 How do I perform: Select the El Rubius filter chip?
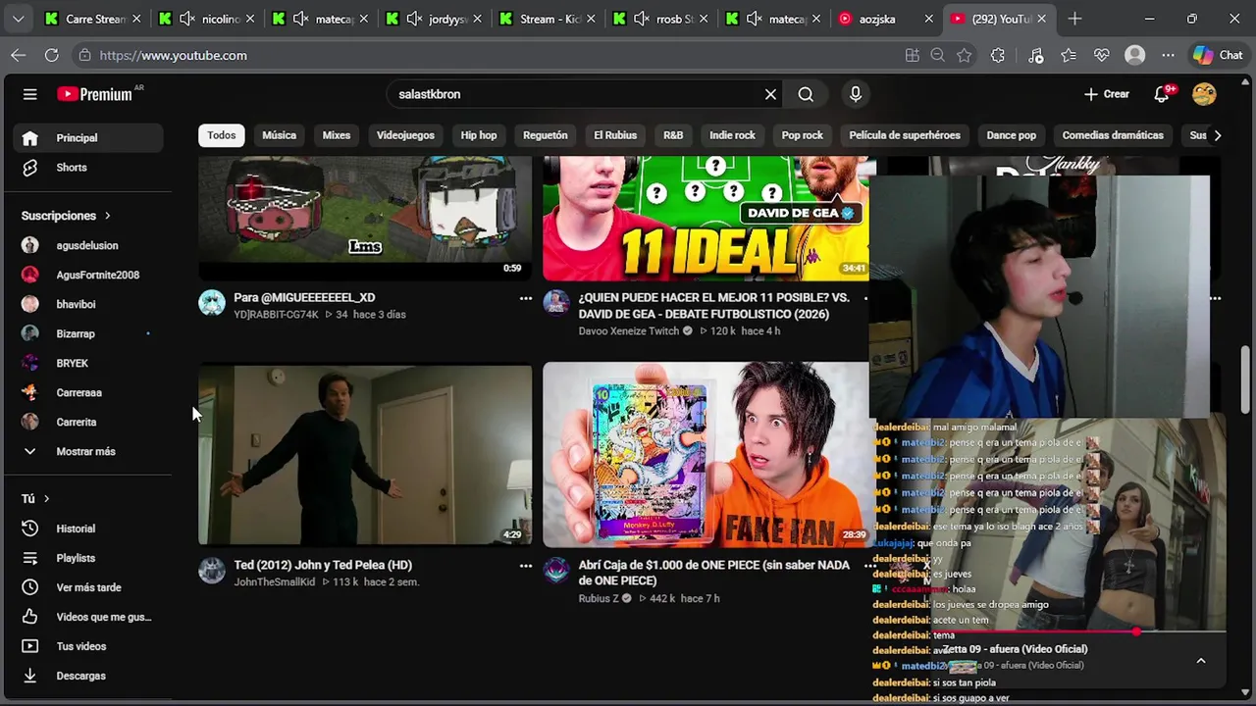615,135
